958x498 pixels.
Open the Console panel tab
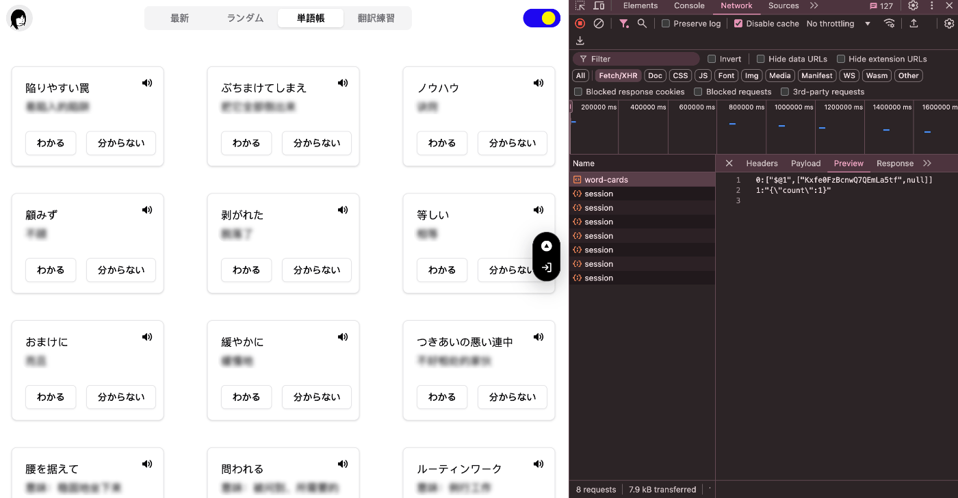tap(689, 5)
